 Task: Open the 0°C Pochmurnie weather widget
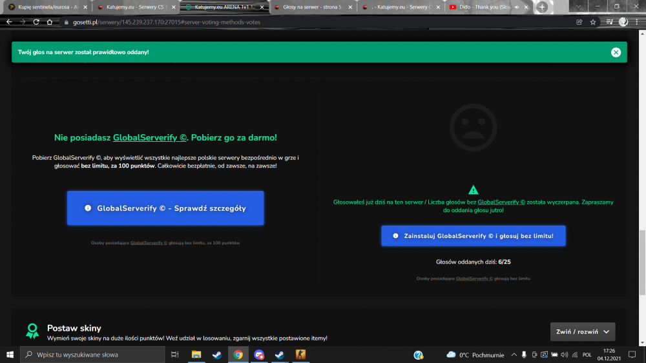tap(475, 355)
